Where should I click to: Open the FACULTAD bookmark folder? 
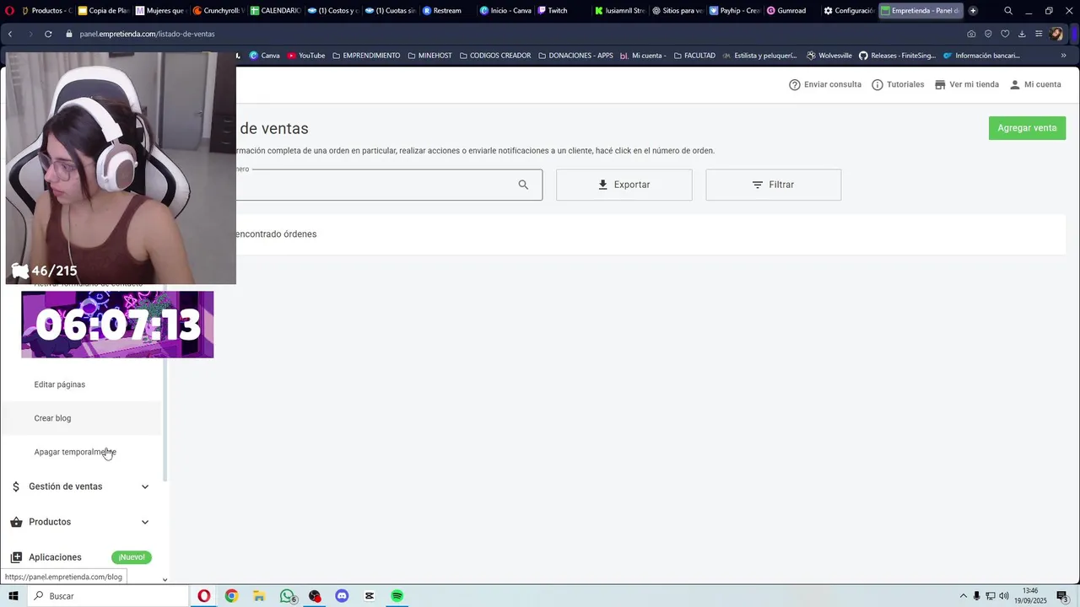694,56
